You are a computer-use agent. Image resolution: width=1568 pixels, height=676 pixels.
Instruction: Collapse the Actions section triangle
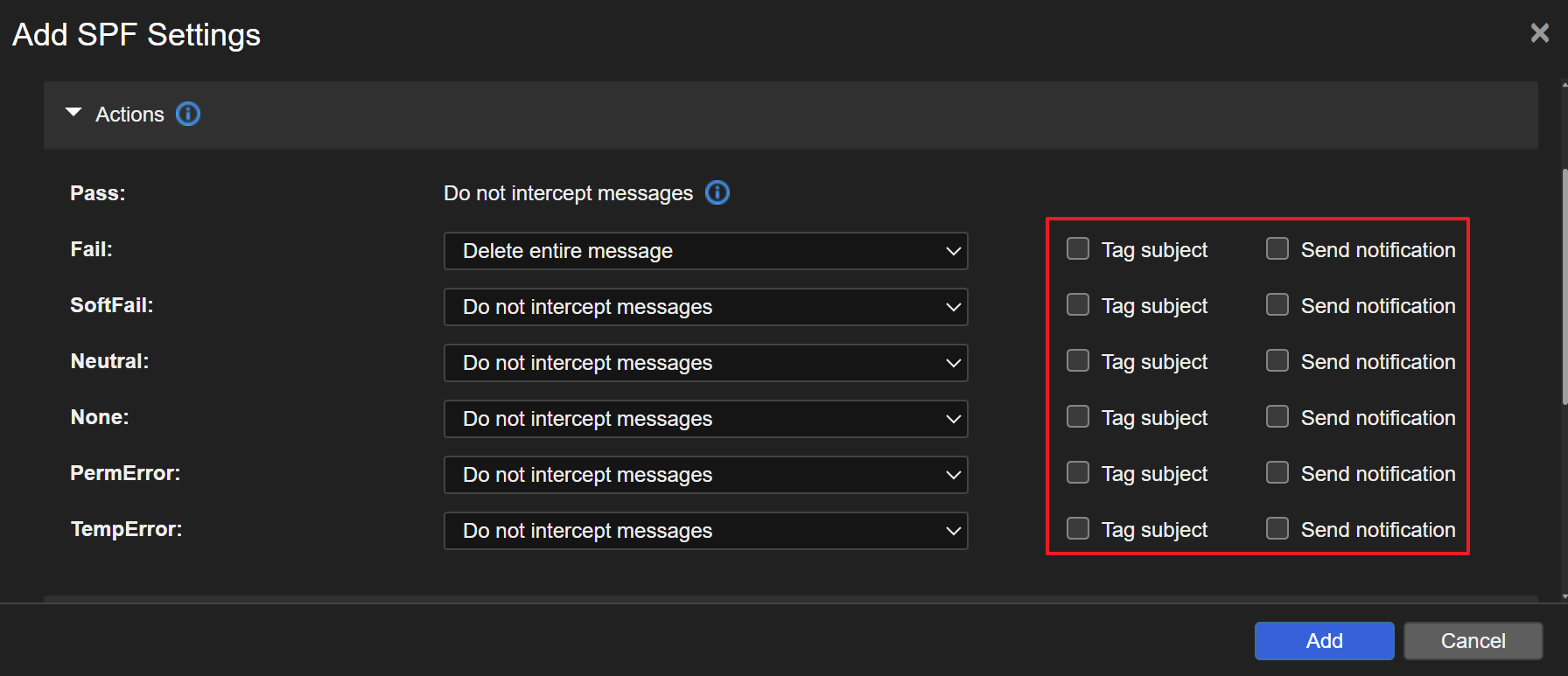coord(73,114)
